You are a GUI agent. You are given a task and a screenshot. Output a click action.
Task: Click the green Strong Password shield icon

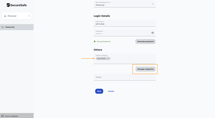click(95, 42)
